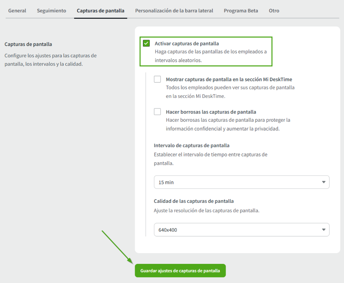Open the Otro tab
The width and height of the screenshot is (344, 283).
(x=274, y=10)
